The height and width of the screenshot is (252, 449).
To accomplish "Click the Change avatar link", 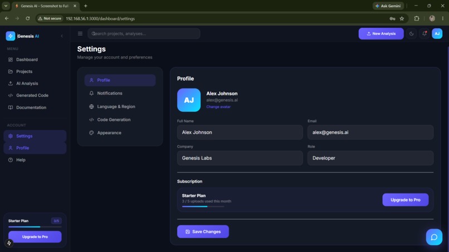I will pos(218,107).
